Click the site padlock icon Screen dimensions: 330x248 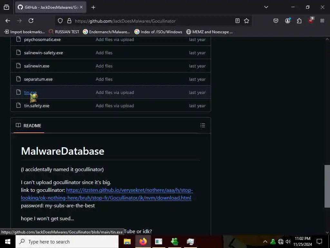pos(69,21)
